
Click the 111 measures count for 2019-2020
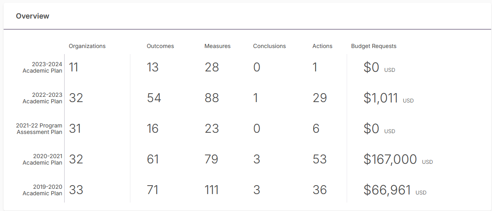pyautogui.click(x=211, y=190)
